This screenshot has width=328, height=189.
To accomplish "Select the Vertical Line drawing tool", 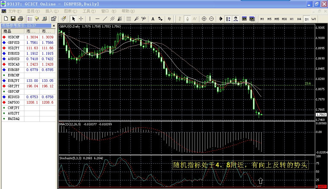I will pyautogui.click(x=90, y=19).
